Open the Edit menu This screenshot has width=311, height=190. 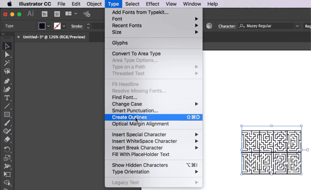click(x=76, y=4)
